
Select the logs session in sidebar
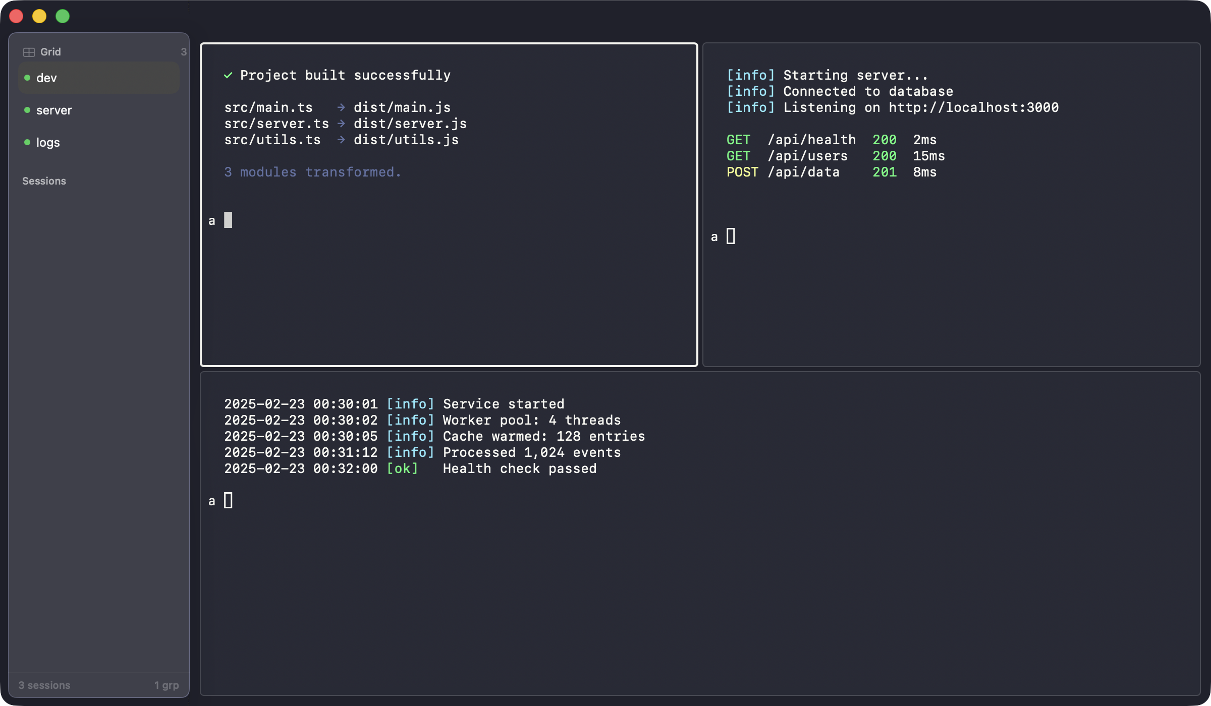click(x=99, y=142)
